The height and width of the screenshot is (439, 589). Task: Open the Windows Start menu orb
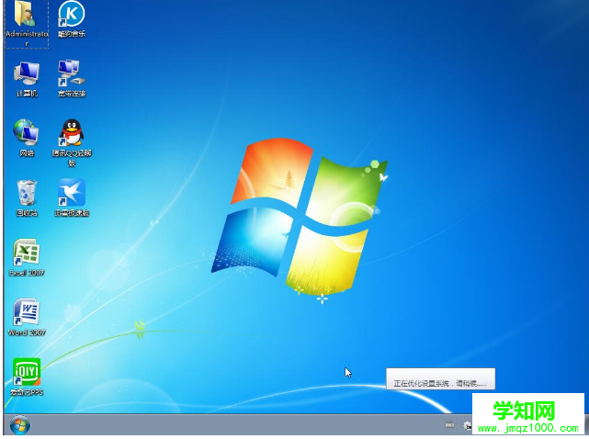(20, 425)
